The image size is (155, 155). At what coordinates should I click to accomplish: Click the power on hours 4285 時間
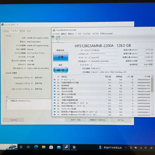(x=146, y=64)
